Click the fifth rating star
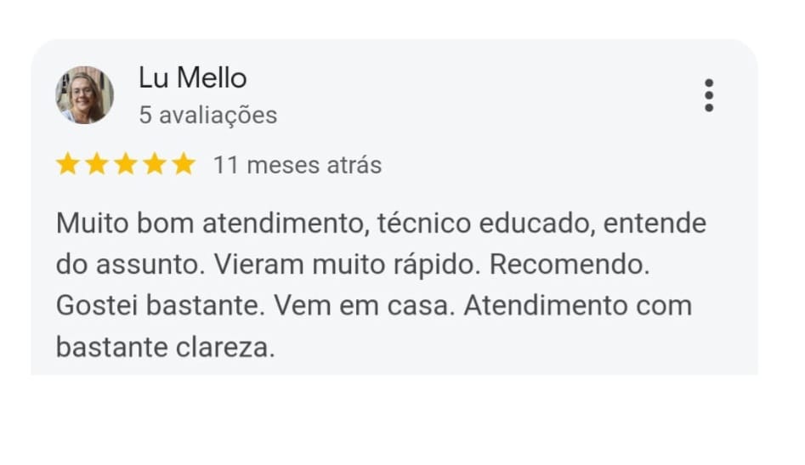This screenshot has width=805, height=465. [x=184, y=165]
